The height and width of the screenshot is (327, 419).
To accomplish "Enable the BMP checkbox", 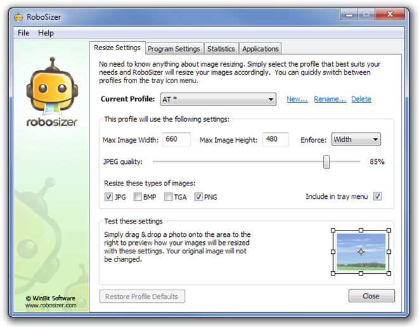I will point(138,197).
